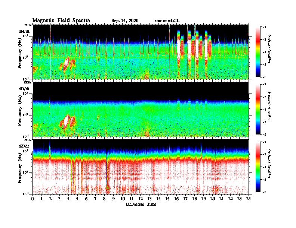Click hour tick label "16" on time axis
The image size is (296, 228).
(x=176, y=199)
